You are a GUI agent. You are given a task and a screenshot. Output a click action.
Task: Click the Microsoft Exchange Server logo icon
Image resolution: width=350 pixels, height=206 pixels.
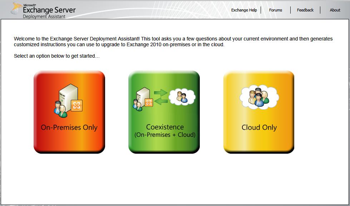coord(16,8)
